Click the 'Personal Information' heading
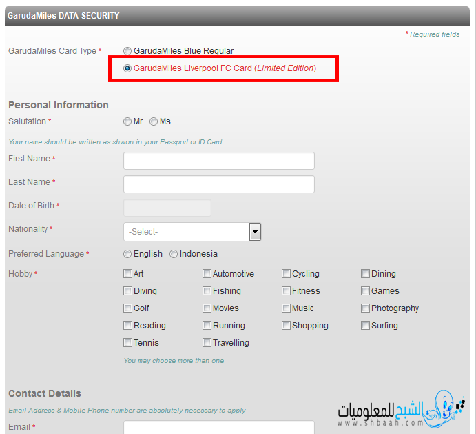476x434 pixels. pos(59,106)
